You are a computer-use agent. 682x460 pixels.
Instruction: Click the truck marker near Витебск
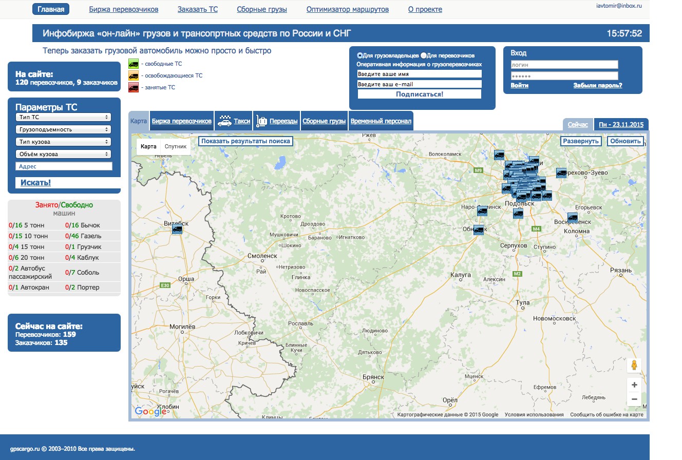point(177,229)
